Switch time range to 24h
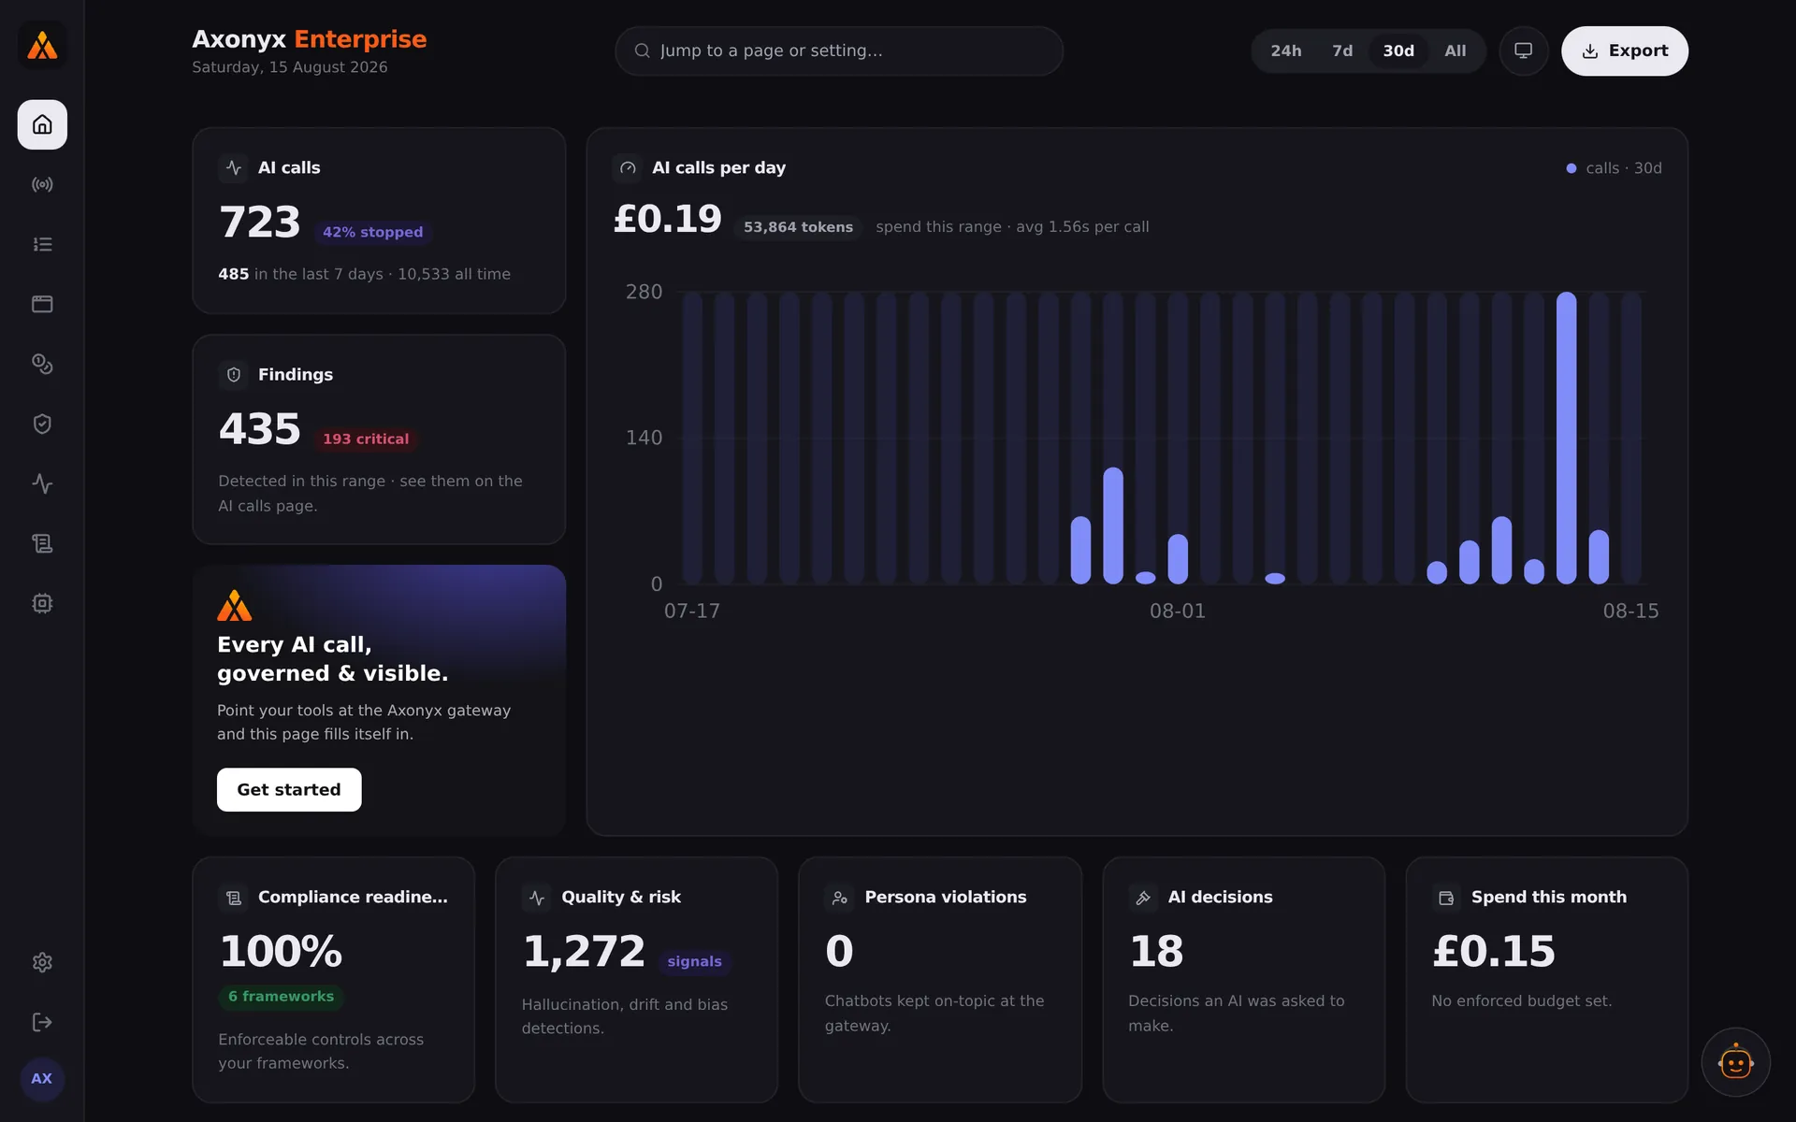 point(1285,50)
